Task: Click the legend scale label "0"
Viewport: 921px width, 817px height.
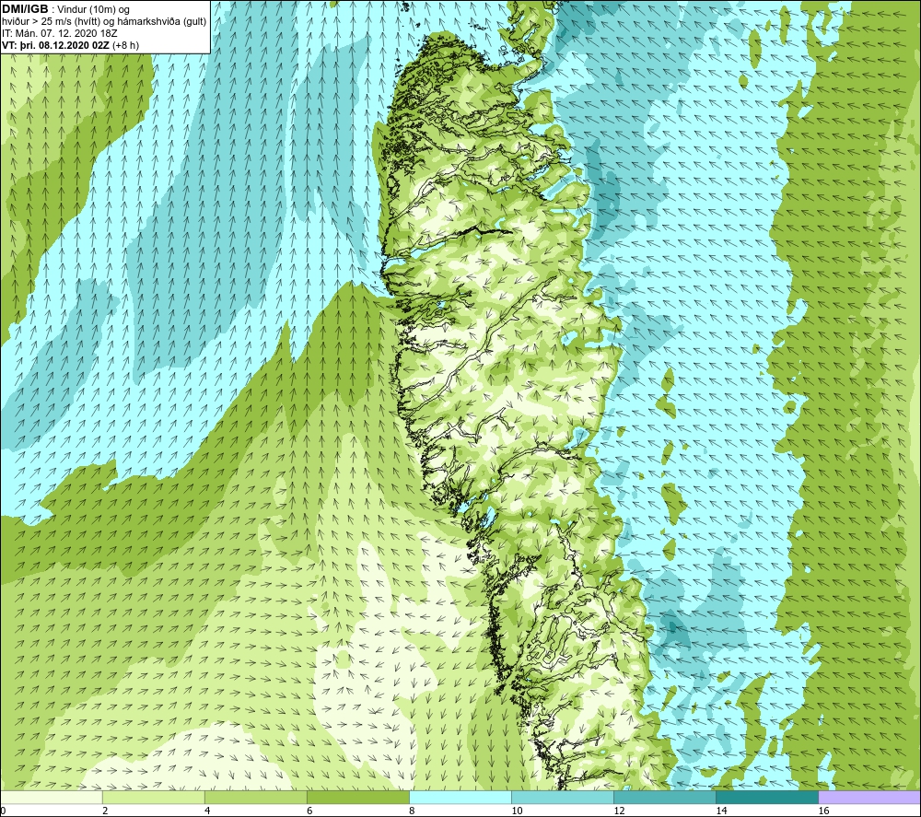Action: [x=3, y=811]
